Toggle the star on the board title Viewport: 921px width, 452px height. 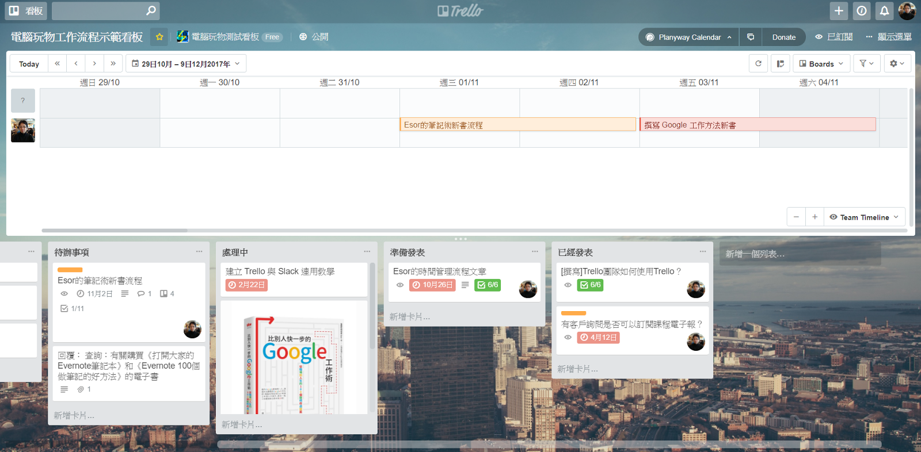coord(159,37)
